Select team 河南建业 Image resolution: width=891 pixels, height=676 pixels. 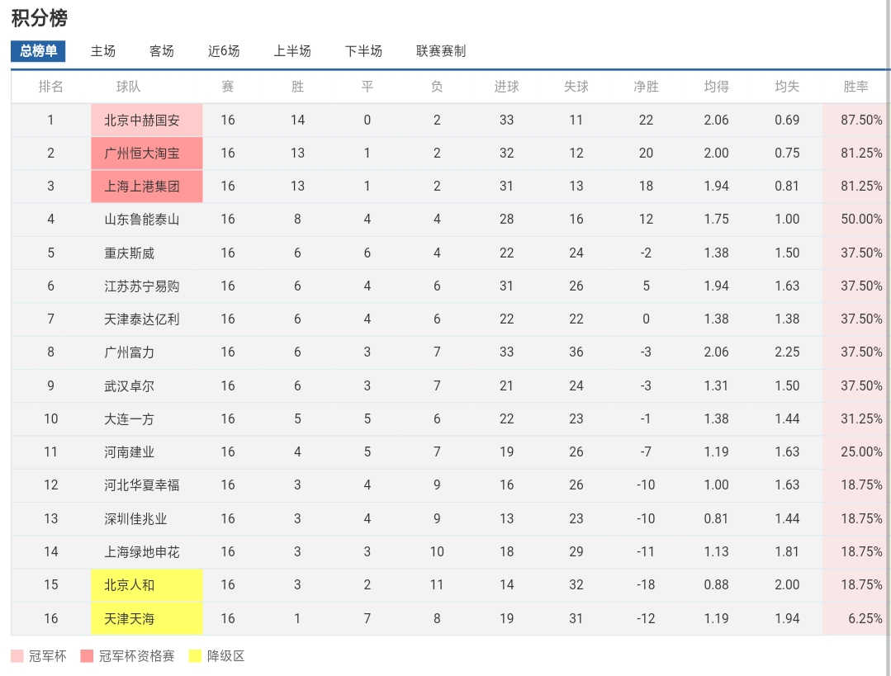tap(129, 452)
